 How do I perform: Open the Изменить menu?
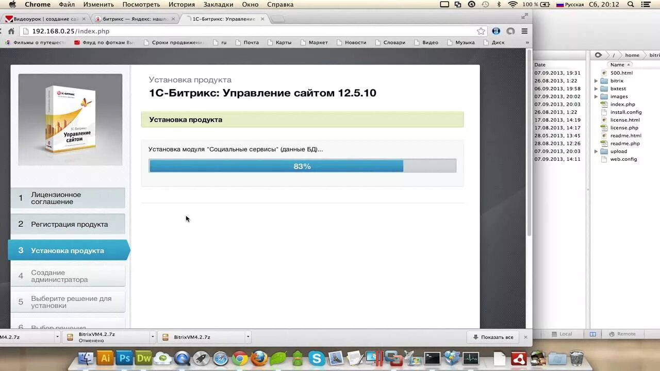coord(98,4)
